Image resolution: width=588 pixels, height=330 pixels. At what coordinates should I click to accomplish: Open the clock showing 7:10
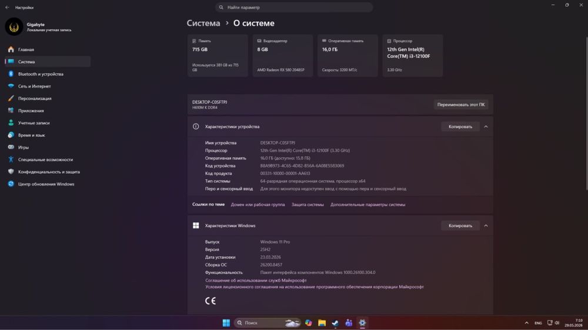pyautogui.click(x=574, y=323)
